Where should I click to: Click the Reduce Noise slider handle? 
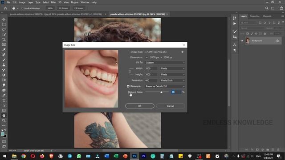point(161,92)
